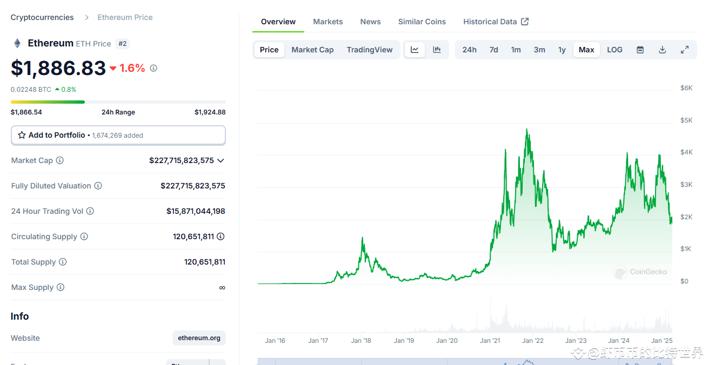Enable the 1y chart timeframe
The image size is (708, 365).
562,49
